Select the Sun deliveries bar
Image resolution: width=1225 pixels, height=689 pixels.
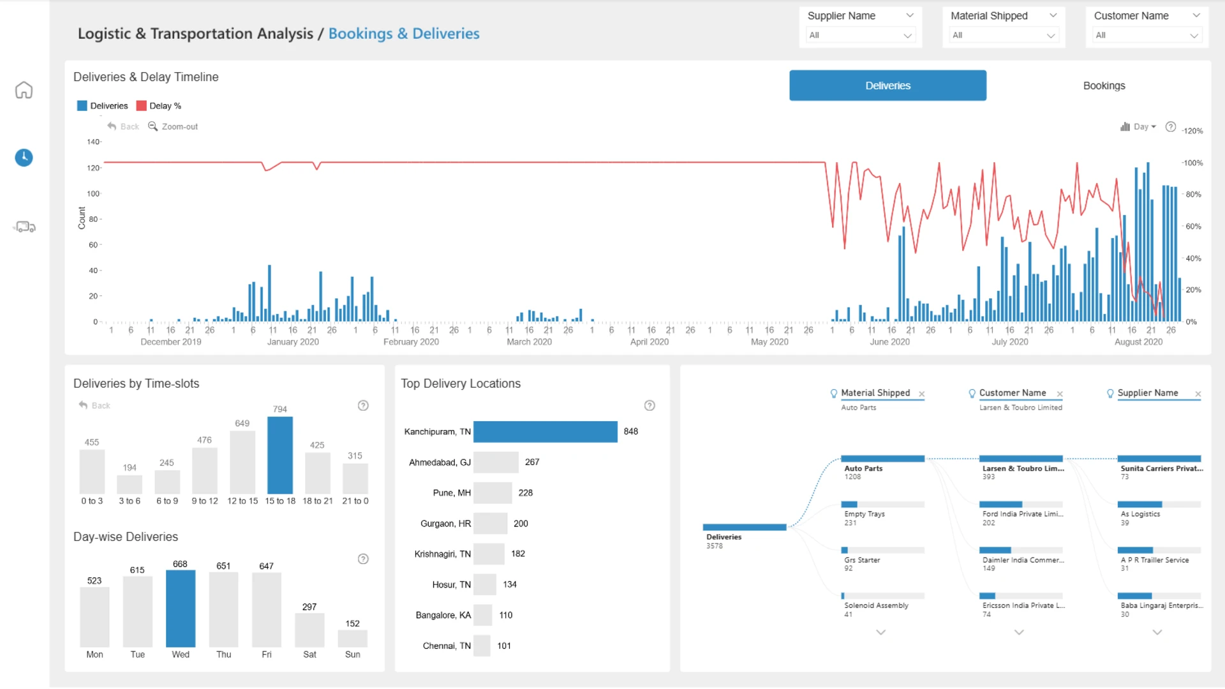click(x=353, y=639)
